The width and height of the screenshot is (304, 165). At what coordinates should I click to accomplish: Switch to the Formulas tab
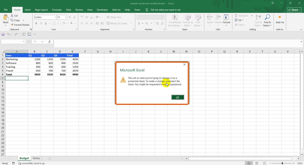coord(57,10)
